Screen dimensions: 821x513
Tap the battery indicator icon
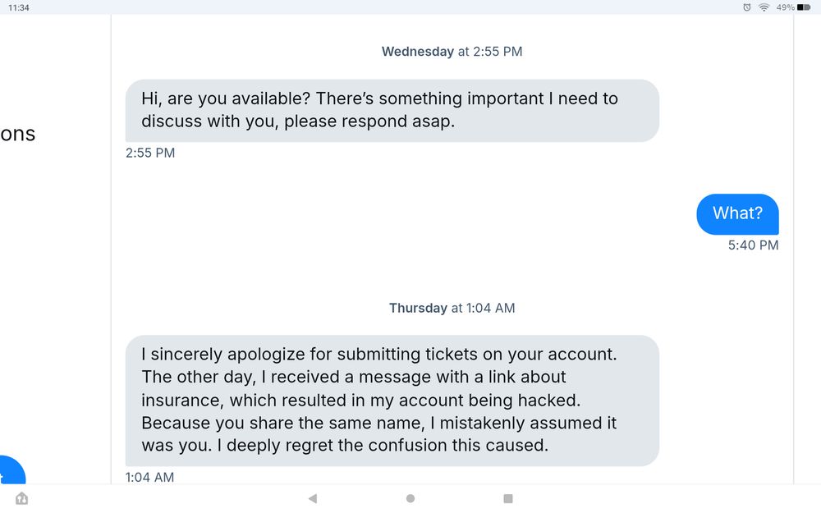click(x=804, y=7)
